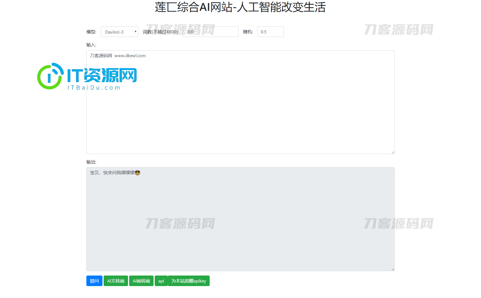Image resolution: width=481 pixels, height=298 pixels.
Task: Click inside the grey output textarea
Action: pos(240,219)
